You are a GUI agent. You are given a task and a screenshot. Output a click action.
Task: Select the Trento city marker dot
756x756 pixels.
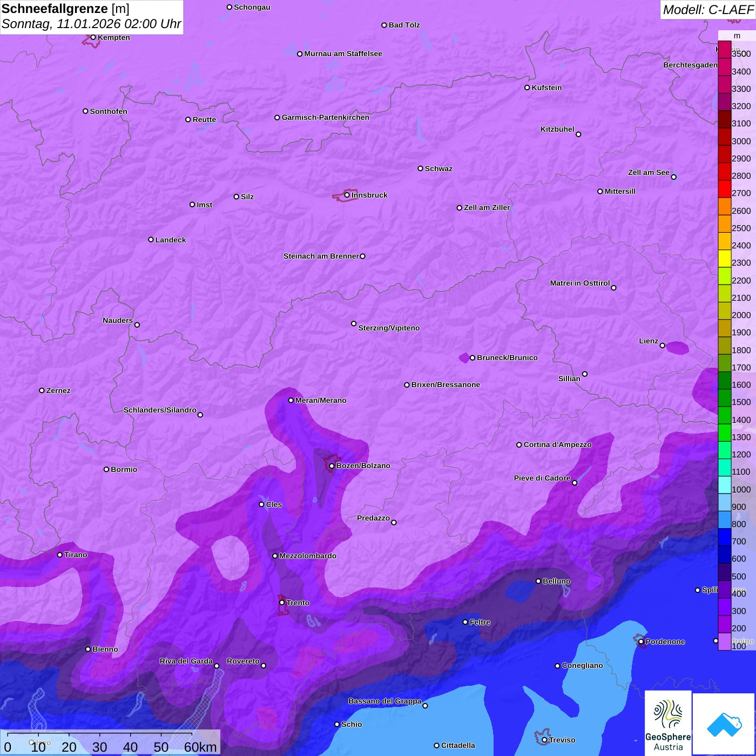(x=282, y=603)
